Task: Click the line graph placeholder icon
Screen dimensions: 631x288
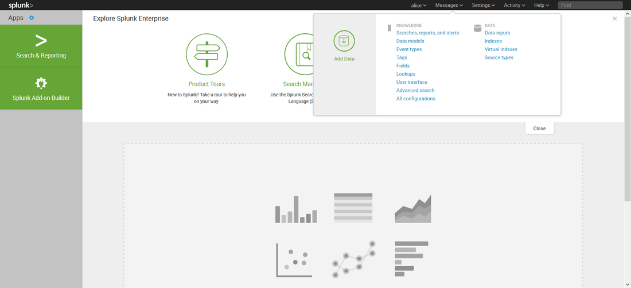Action: pyautogui.click(x=354, y=259)
